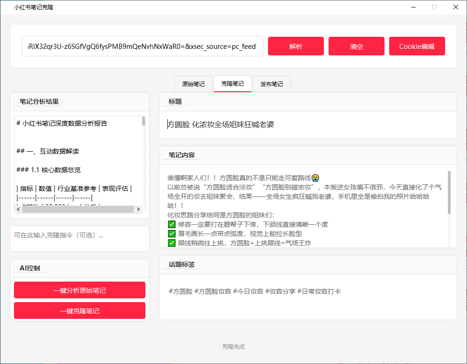467x364 pixels.
Task: Select the 克隆笔记 tab
Action: pyautogui.click(x=232, y=84)
